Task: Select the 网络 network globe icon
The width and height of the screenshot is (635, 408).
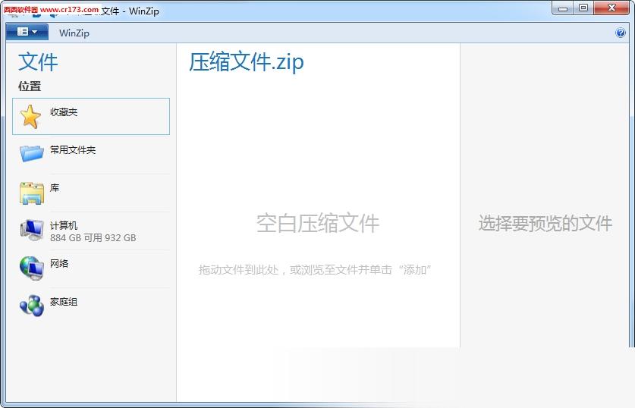Action: pos(32,268)
